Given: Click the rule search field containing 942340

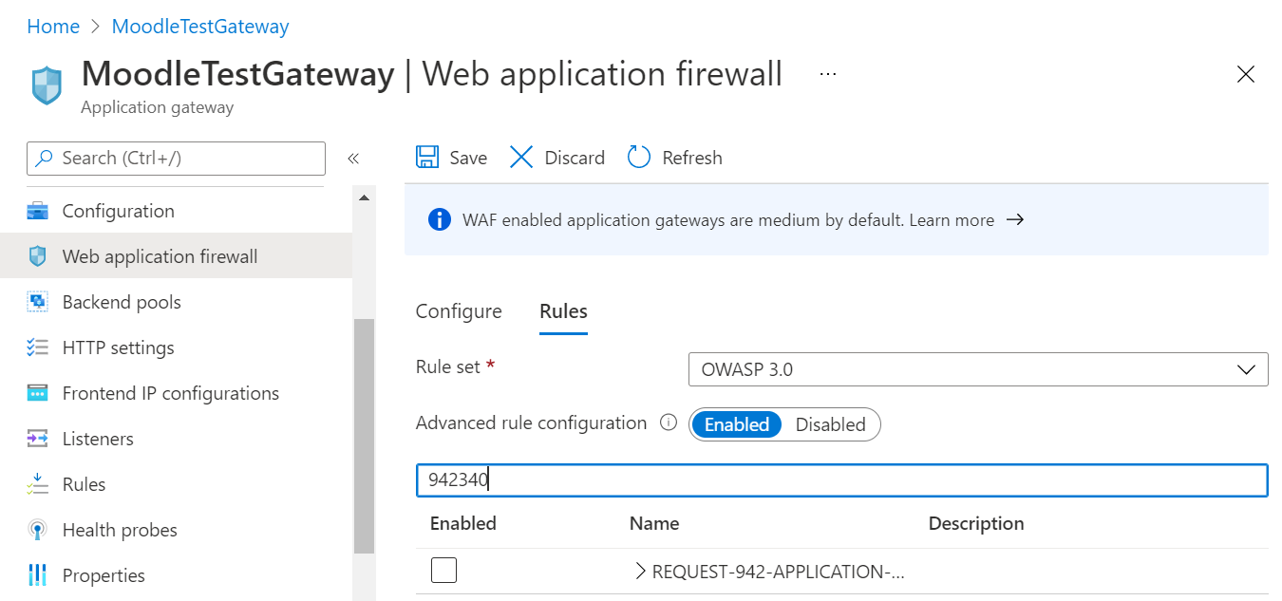Looking at the screenshot, I should point(841,479).
